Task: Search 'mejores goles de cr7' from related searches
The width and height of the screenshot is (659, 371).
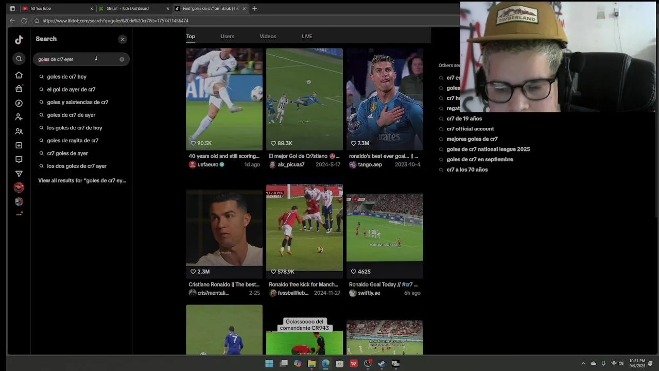Action: point(472,139)
